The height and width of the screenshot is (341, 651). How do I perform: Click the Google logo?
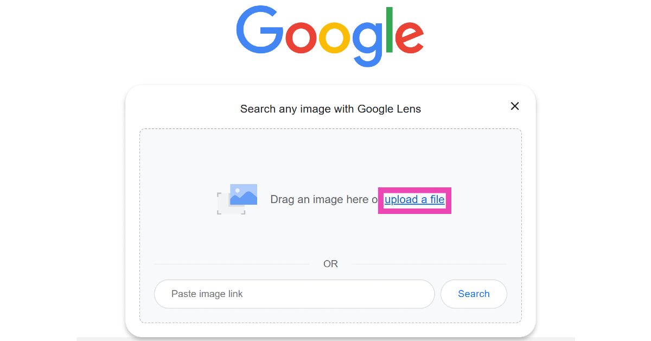(x=330, y=35)
